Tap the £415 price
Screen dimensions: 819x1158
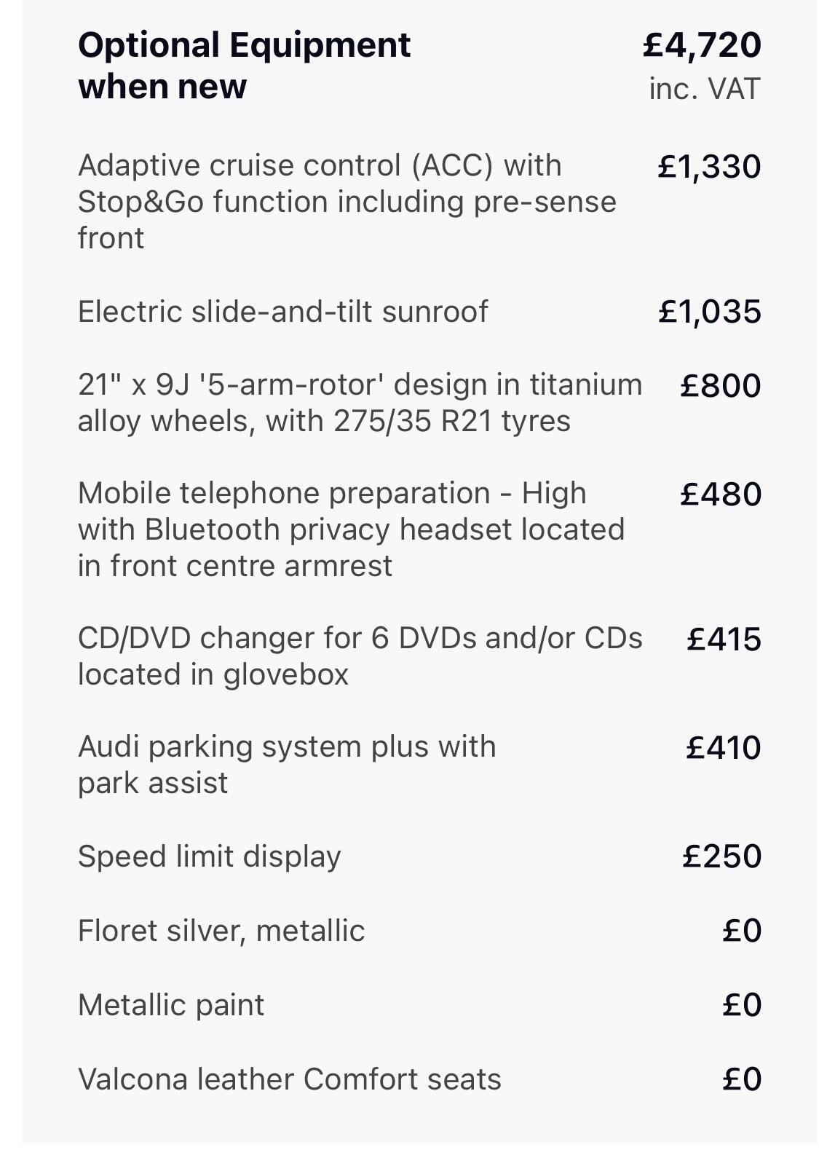724,639
